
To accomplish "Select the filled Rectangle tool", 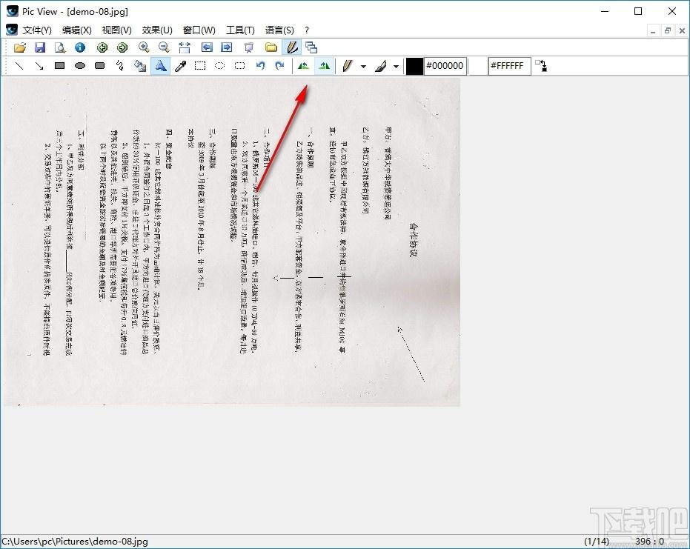I will [x=60, y=66].
